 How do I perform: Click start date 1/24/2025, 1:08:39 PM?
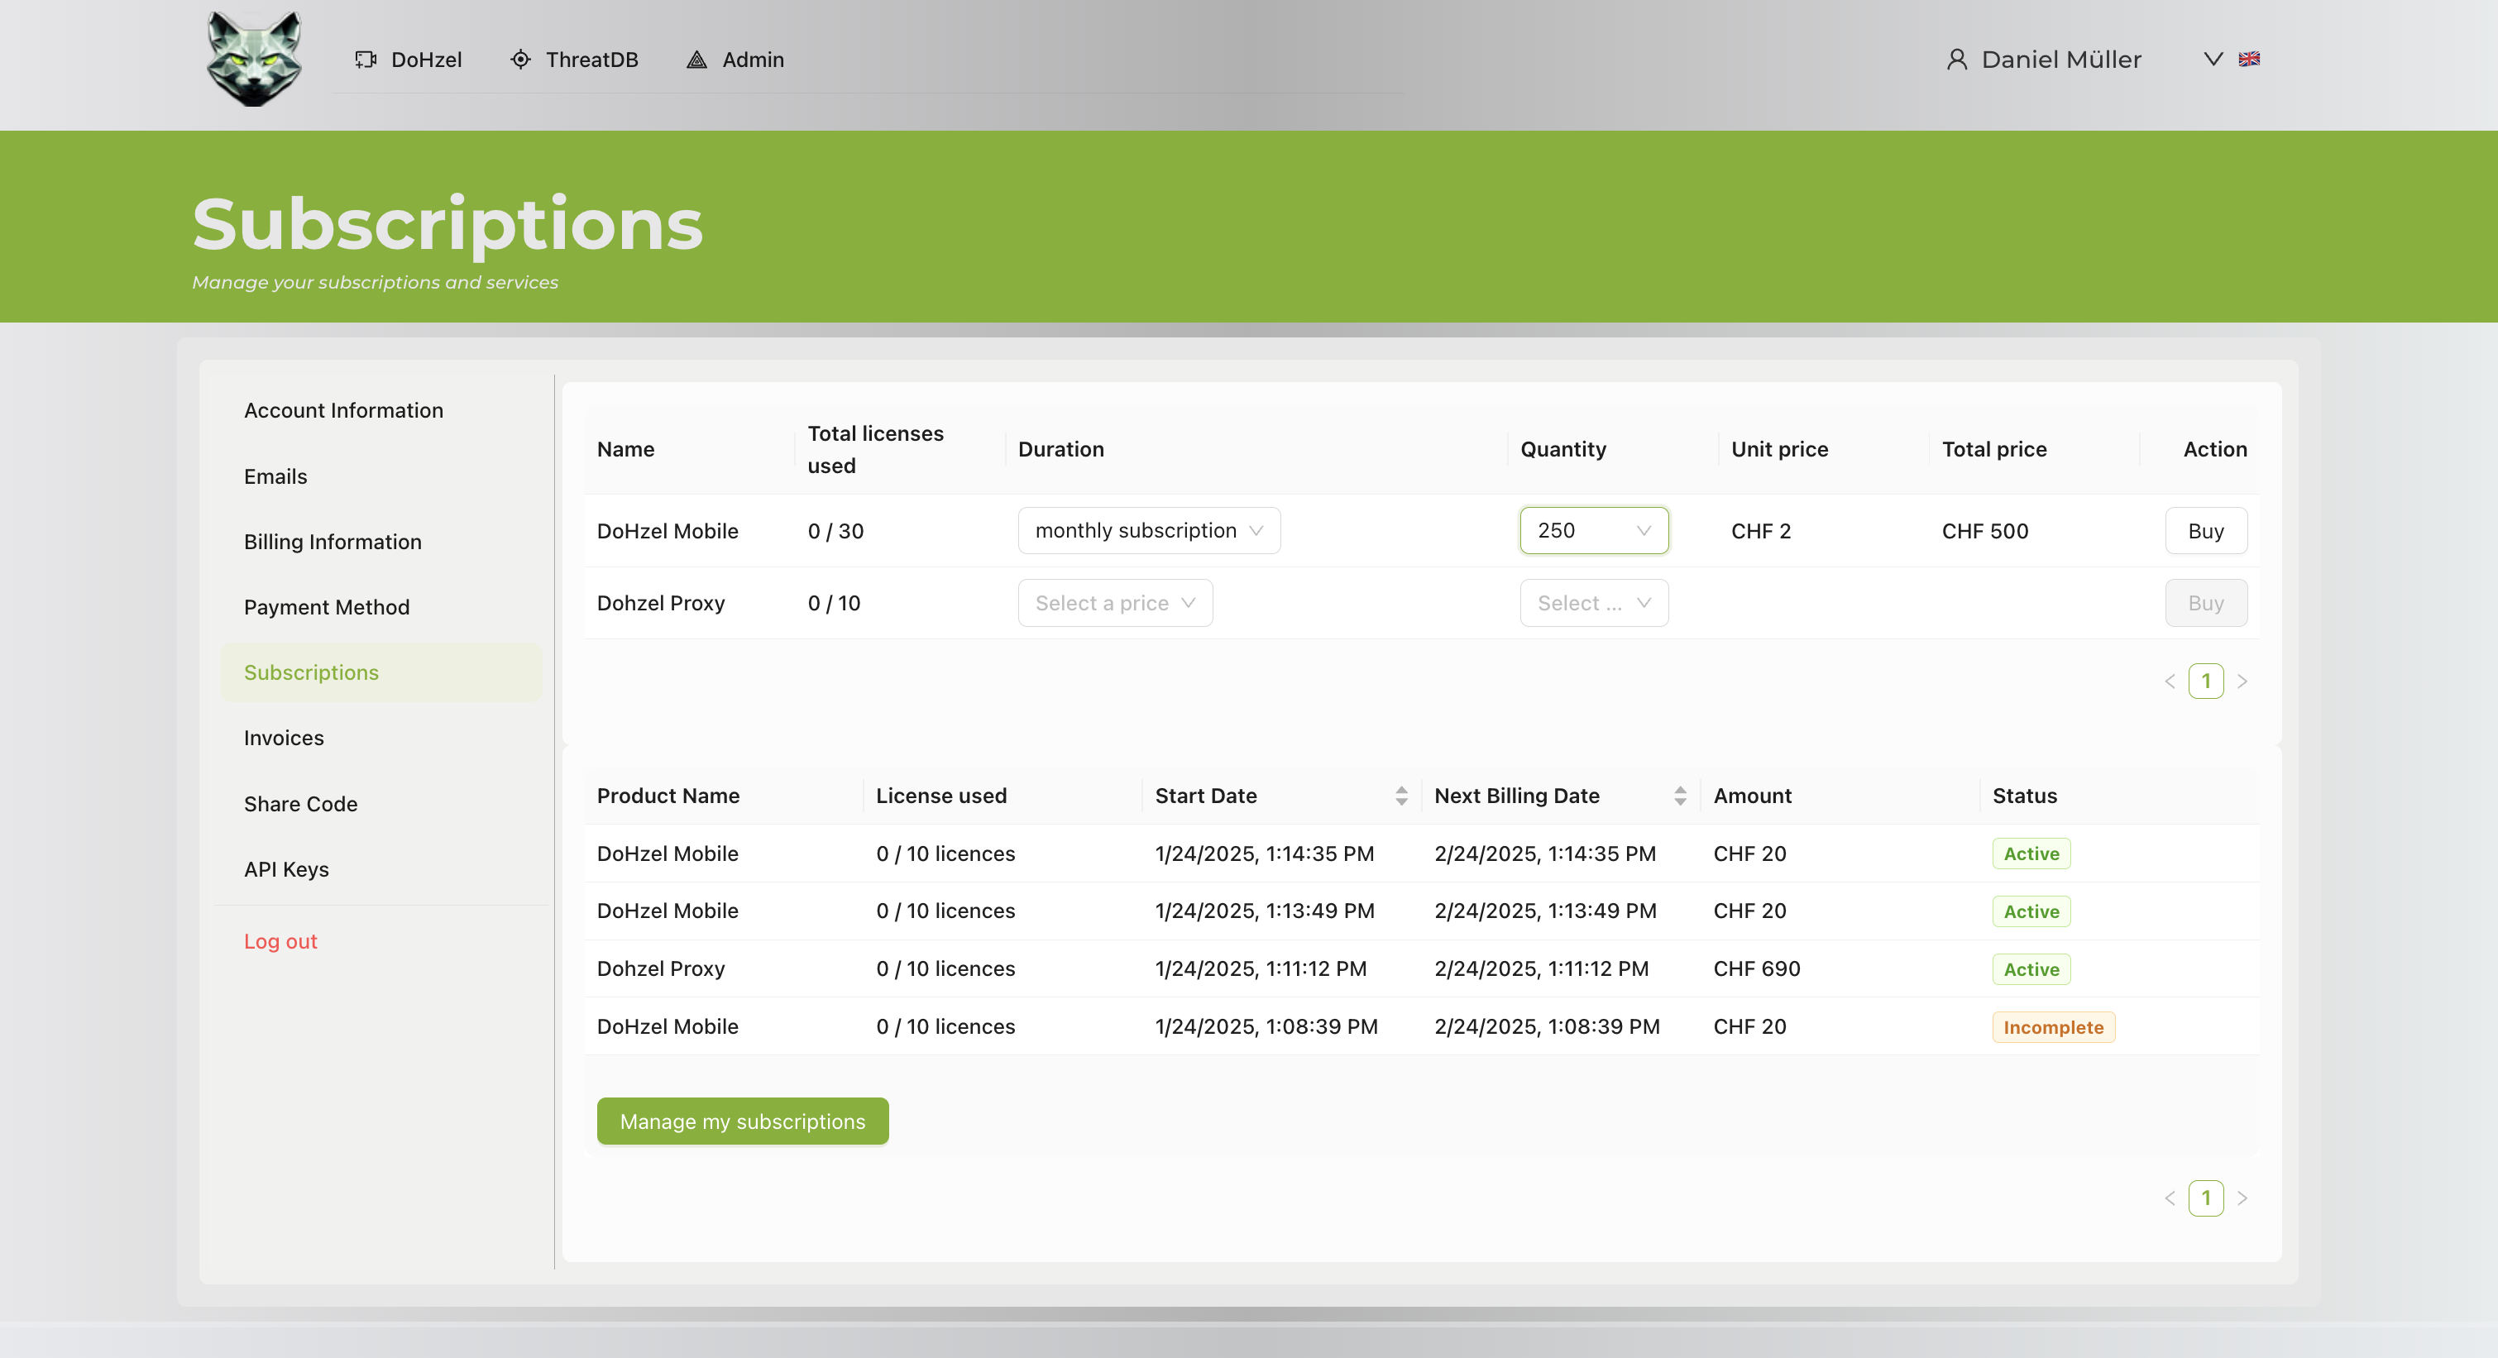[1266, 1026]
